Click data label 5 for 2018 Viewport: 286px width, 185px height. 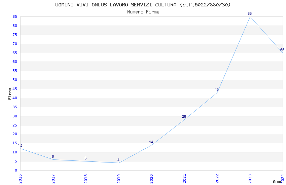85,158
